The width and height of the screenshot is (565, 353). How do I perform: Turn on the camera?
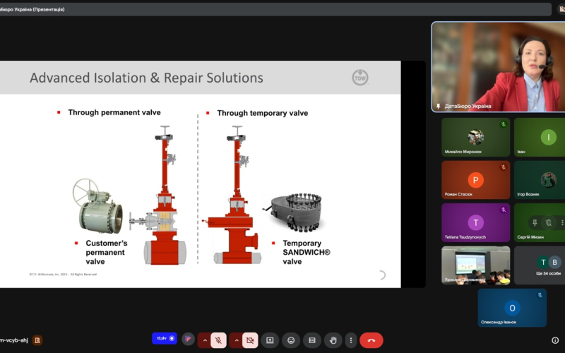pyautogui.click(x=249, y=340)
